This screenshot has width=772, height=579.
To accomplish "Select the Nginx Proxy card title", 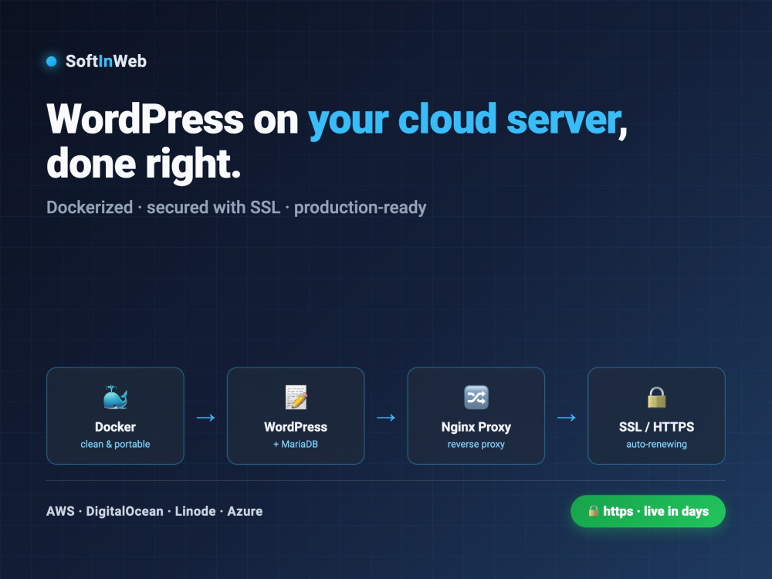I will point(476,427).
